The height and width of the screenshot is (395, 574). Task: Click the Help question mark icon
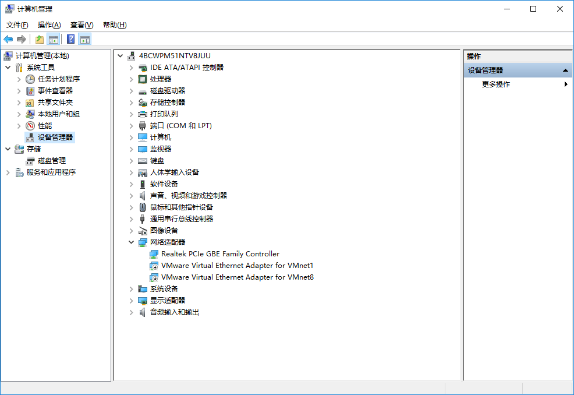coord(69,39)
